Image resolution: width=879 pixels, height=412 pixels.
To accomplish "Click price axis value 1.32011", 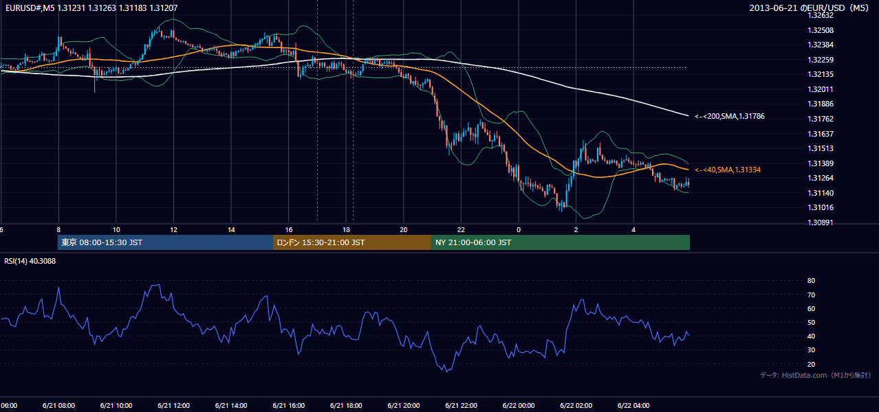I will coord(821,89).
